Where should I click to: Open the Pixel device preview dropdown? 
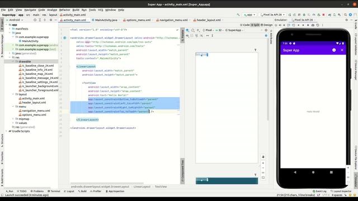pyautogui.click(x=208, y=30)
